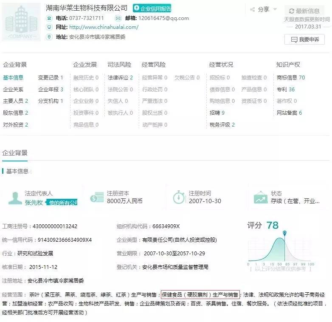
Task: Click the money stack icon for 注册资本
Action: point(97,197)
